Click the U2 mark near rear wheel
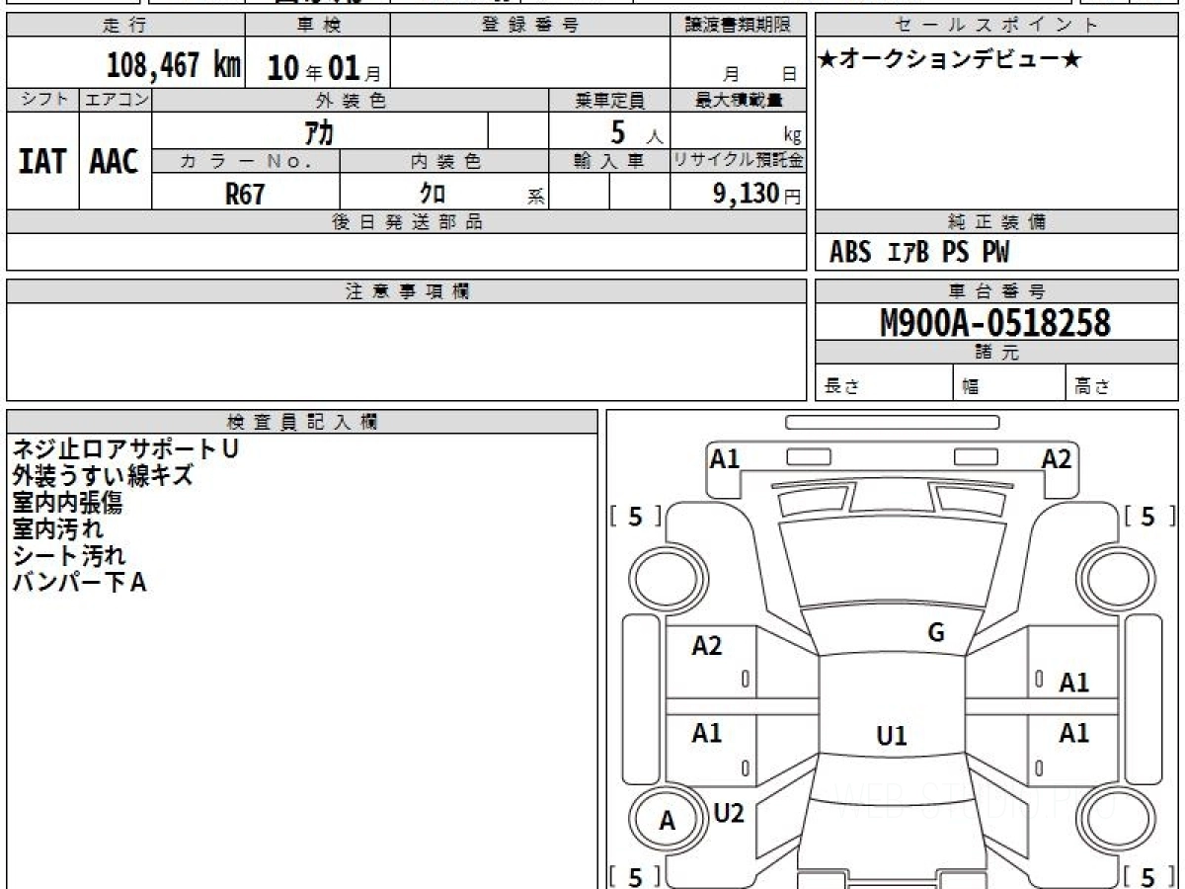 [x=728, y=813]
